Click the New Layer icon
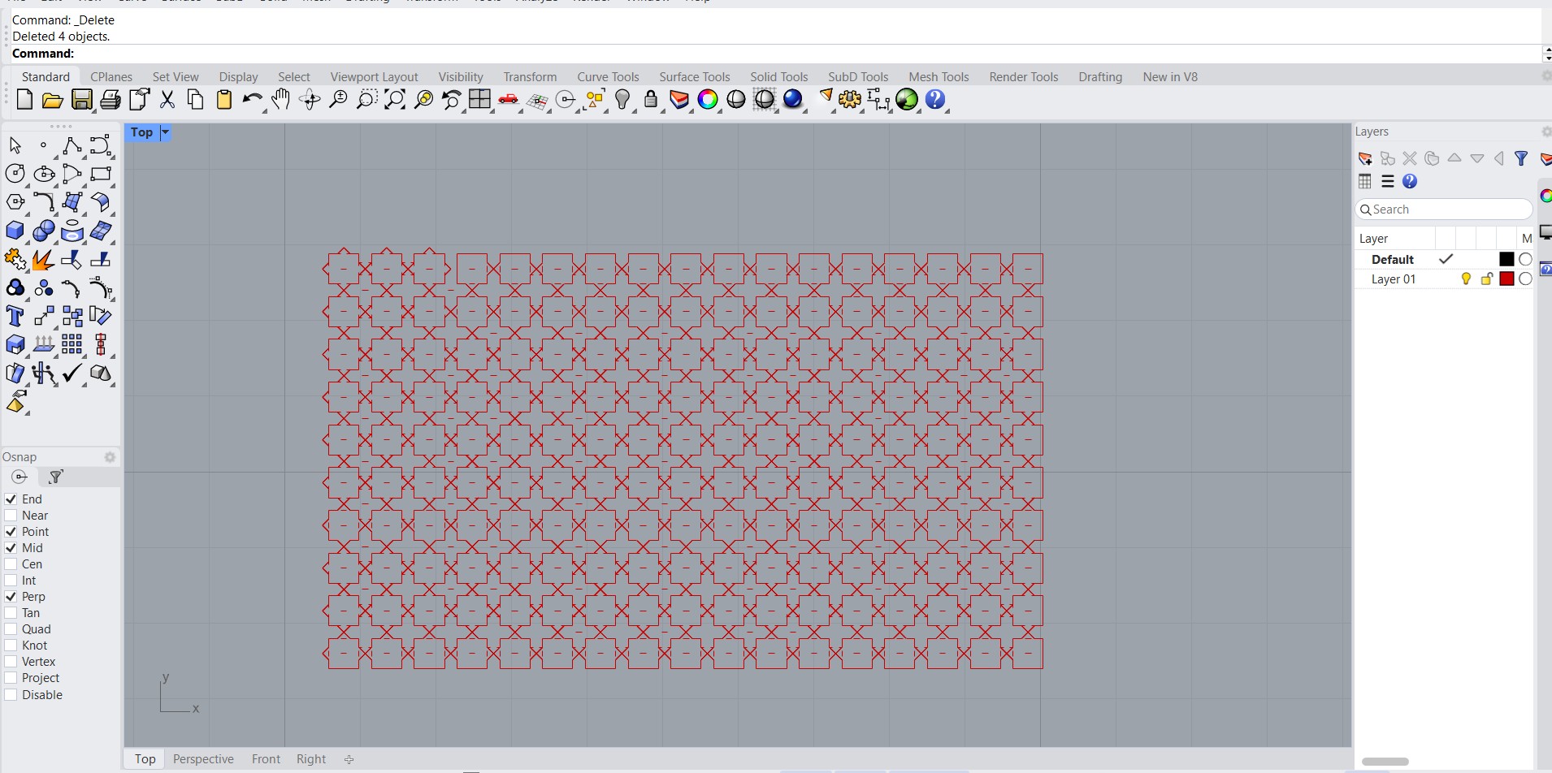 pyautogui.click(x=1365, y=158)
